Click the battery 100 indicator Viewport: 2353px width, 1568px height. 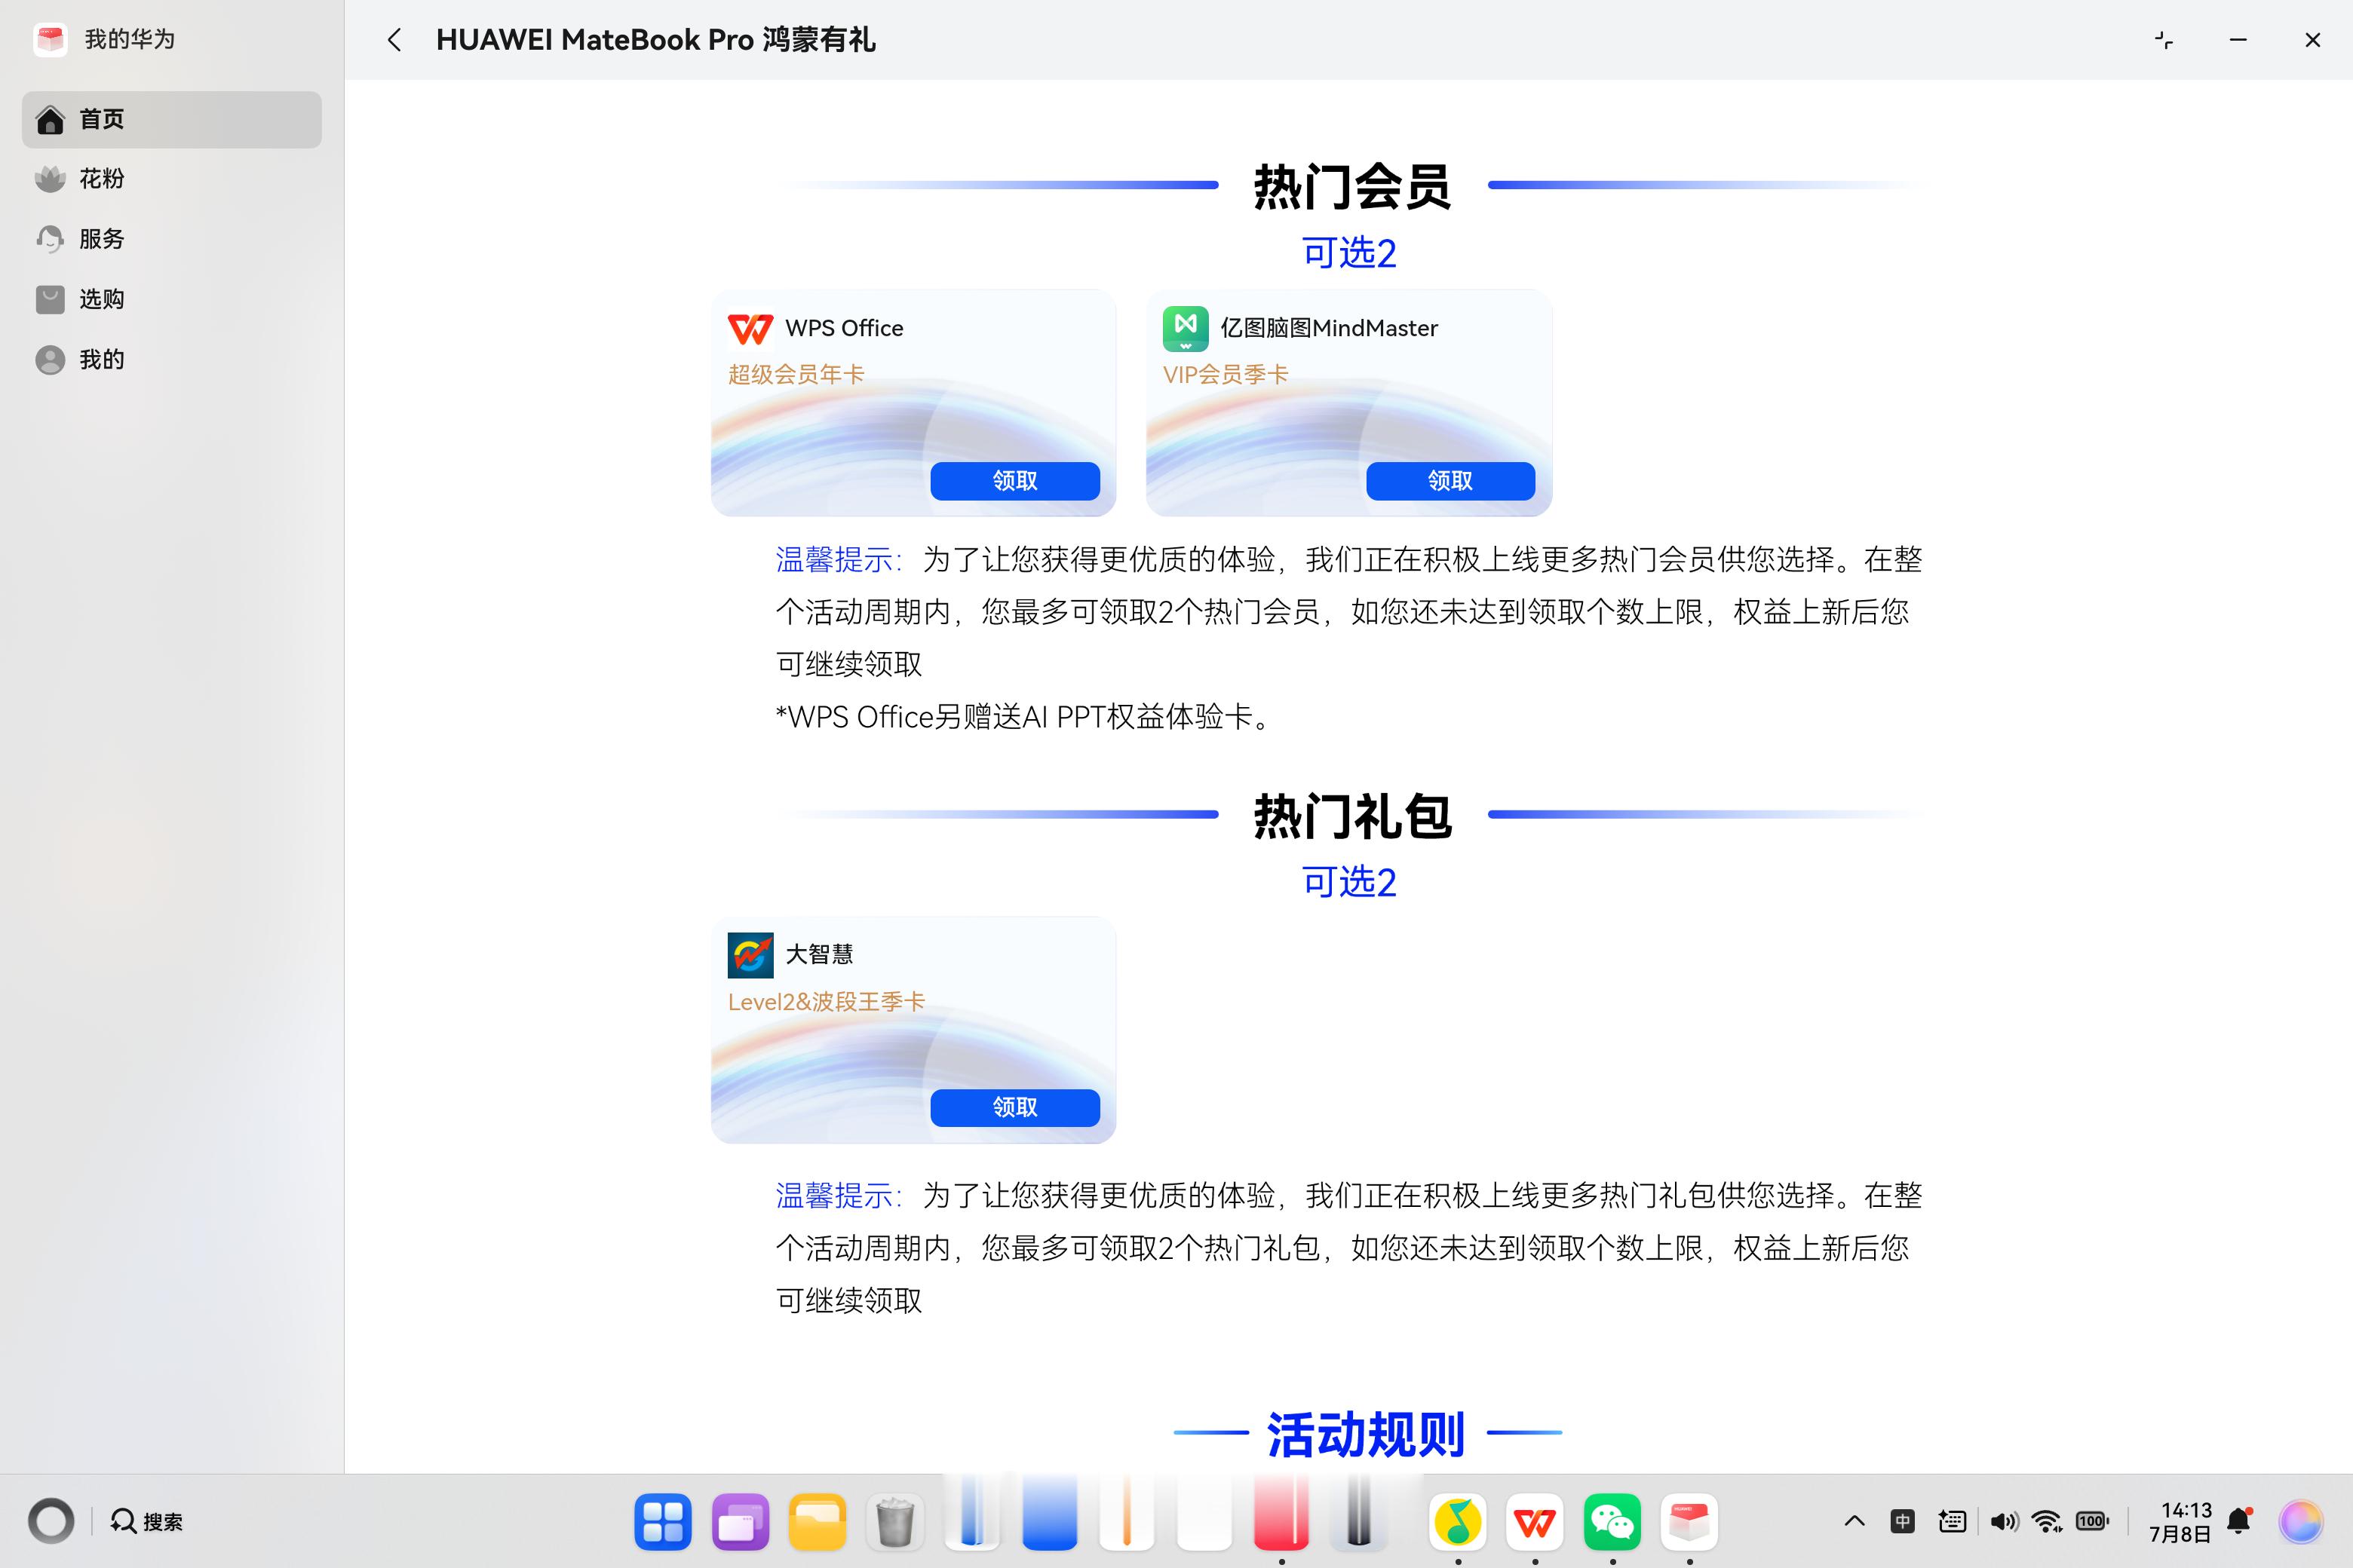click(2093, 1521)
